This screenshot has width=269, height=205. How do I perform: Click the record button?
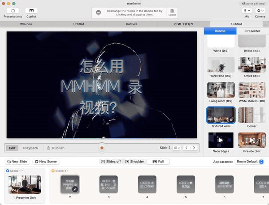point(102,148)
